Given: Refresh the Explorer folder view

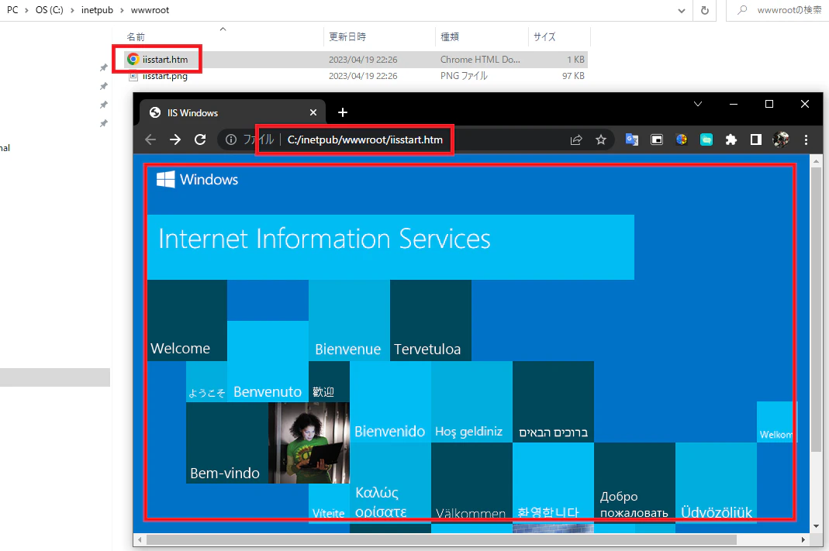Looking at the screenshot, I should tap(705, 10).
